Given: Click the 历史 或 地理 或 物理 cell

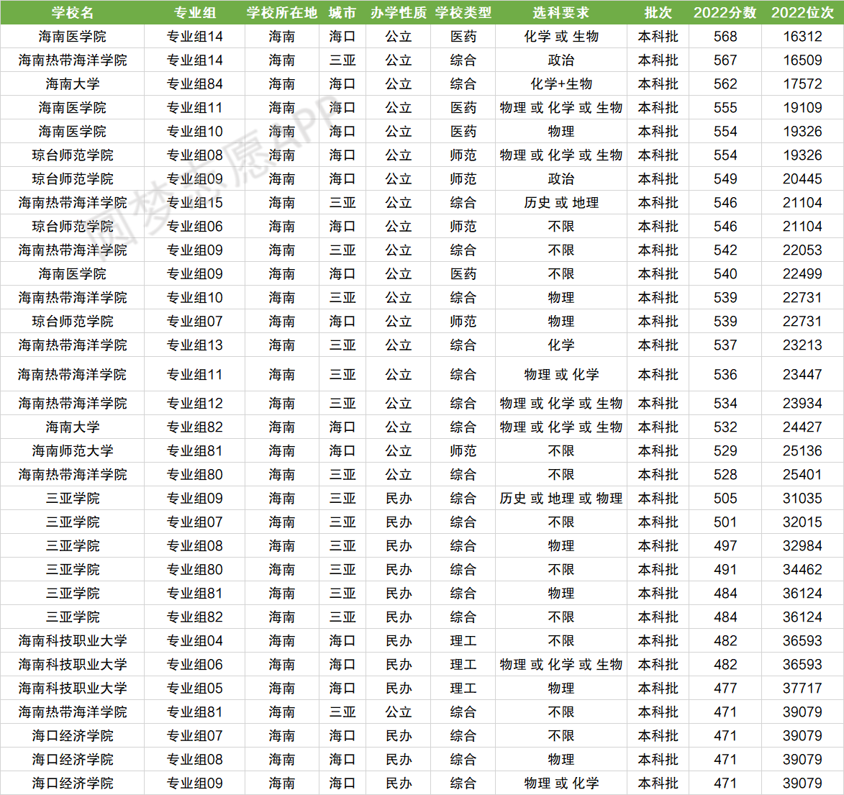Looking at the screenshot, I should (561, 499).
